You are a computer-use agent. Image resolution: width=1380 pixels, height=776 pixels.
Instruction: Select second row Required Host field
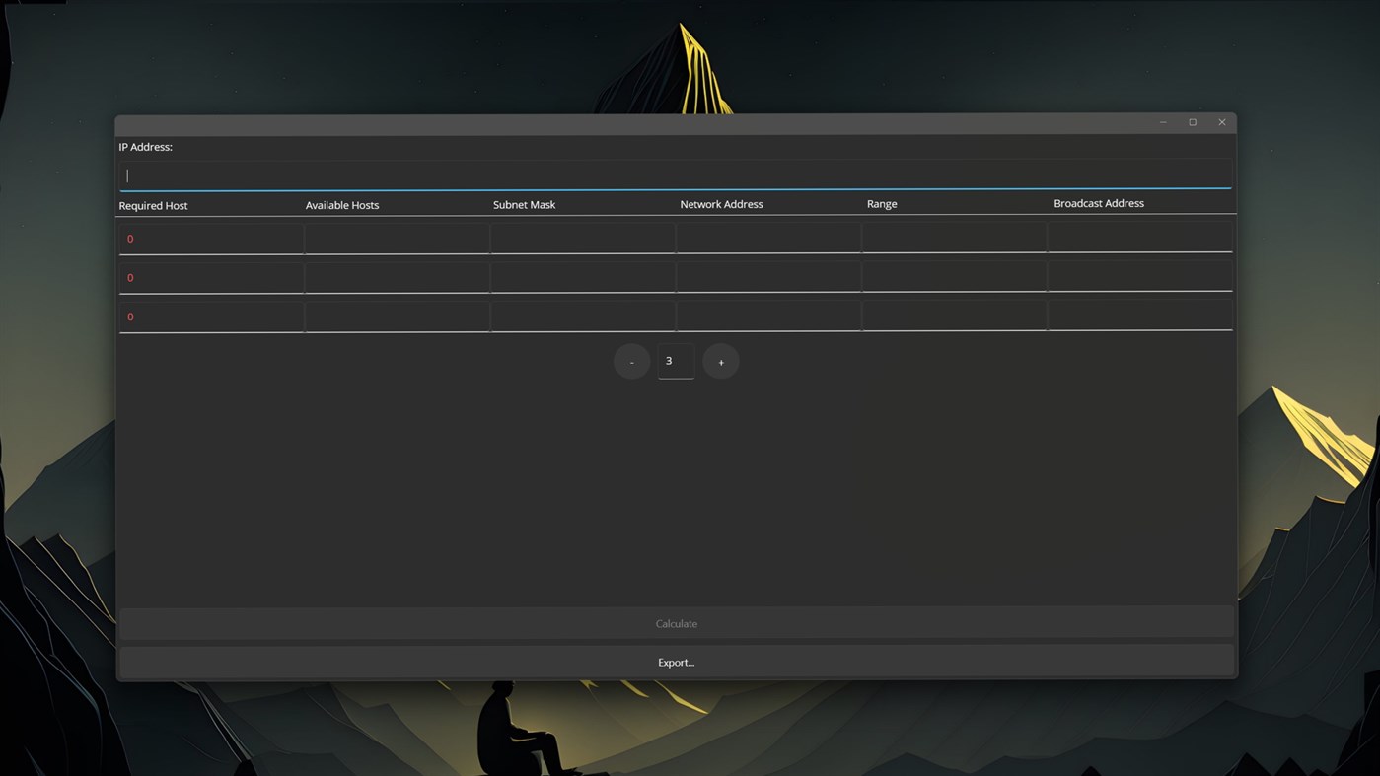point(211,278)
